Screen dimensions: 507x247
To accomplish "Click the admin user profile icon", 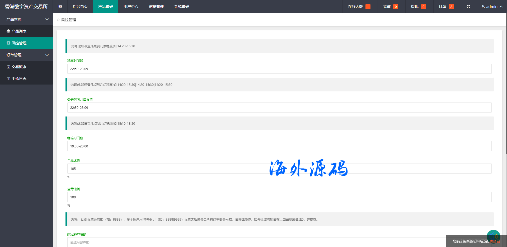I will (483, 7).
